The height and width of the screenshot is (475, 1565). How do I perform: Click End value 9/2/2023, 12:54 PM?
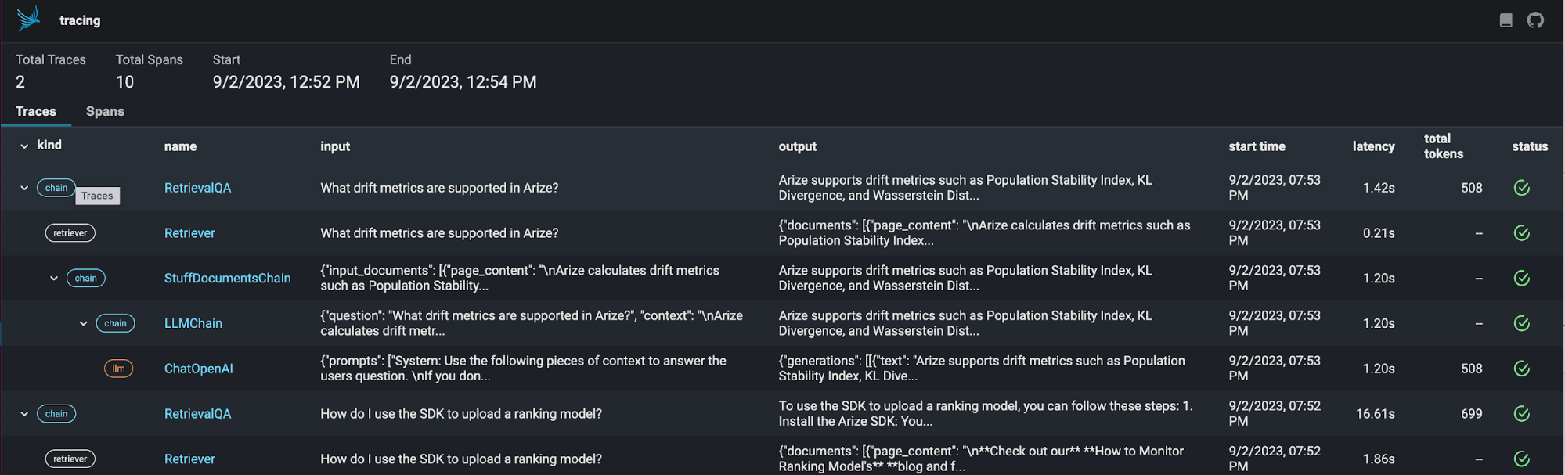coord(463,82)
